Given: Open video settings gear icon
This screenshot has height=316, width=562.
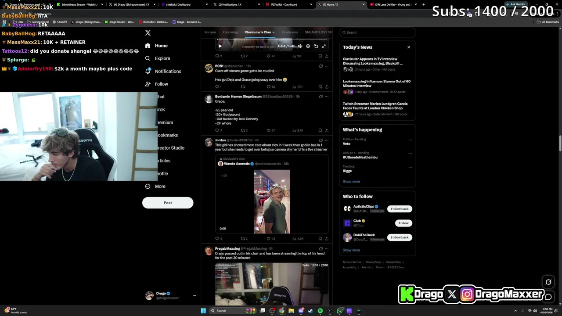Looking at the screenshot, I should pyautogui.click(x=308, y=46).
